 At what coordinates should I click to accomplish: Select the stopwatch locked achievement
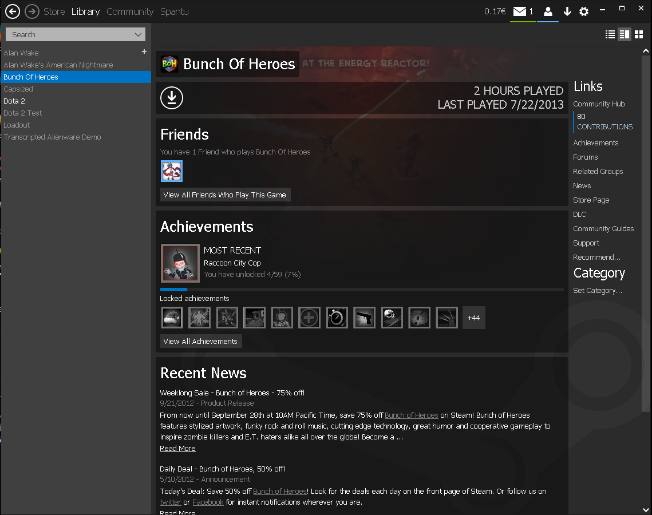click(x=337, y=318)
